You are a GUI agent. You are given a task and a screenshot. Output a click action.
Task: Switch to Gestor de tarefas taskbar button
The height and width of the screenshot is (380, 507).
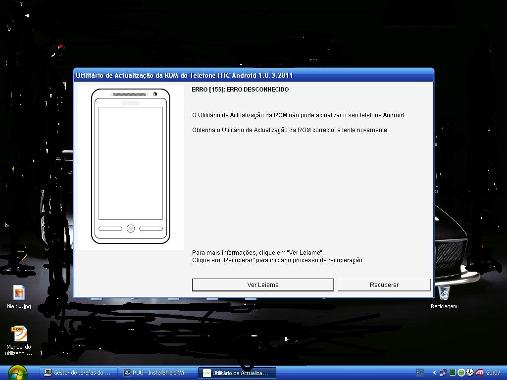click(78, 373)
